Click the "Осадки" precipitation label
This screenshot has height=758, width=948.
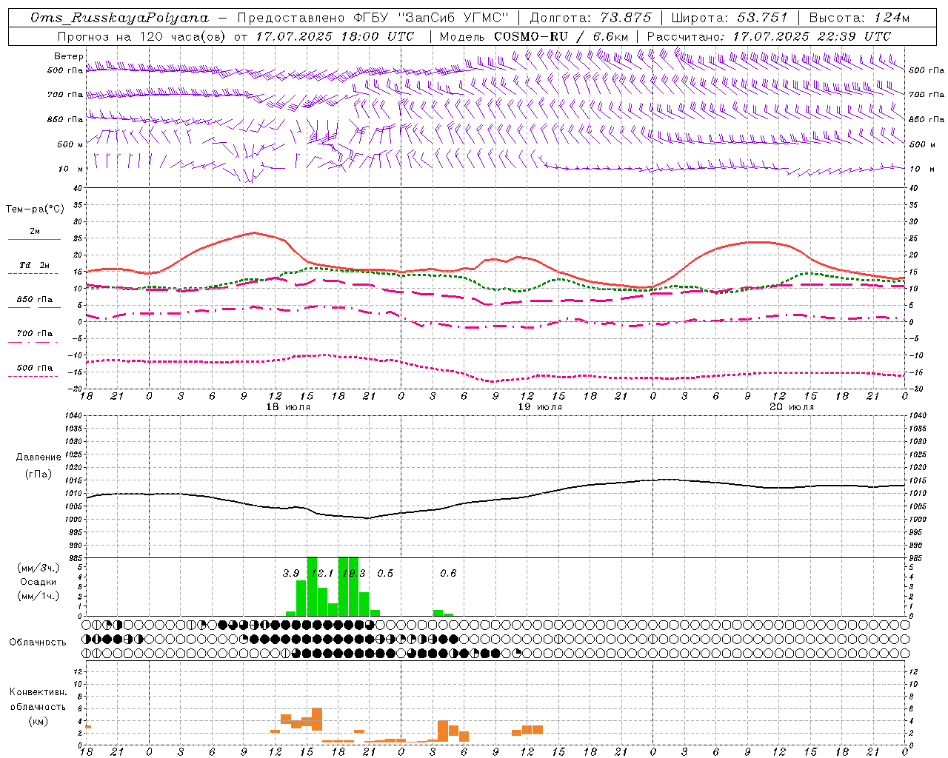[38, 582]
